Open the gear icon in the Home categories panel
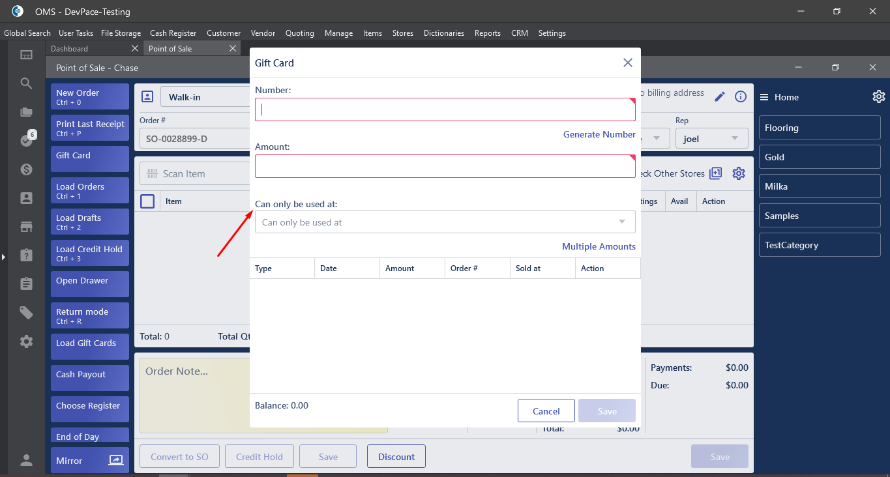The height and width of the screenshot is (477, 890). tap(879, 96)
